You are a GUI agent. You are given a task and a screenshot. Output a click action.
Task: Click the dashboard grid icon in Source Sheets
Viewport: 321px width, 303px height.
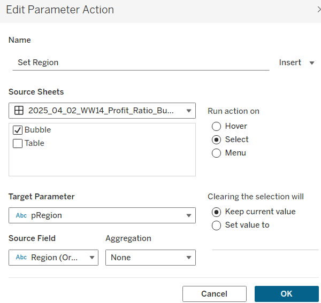(19, 111)
